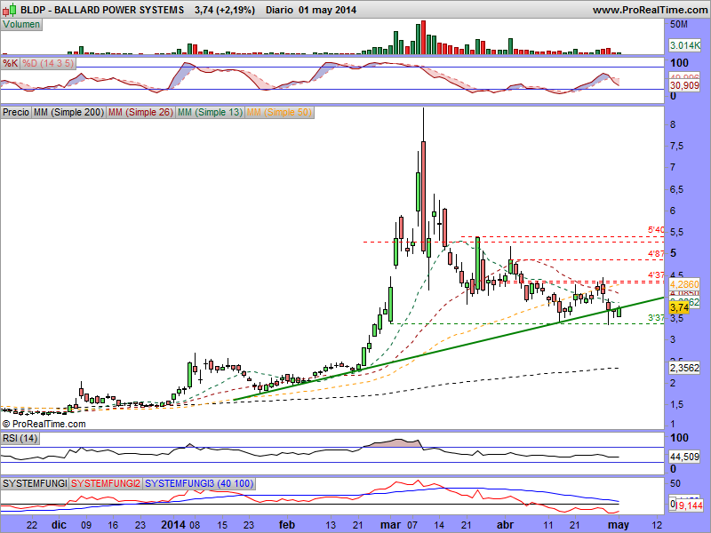
Task: Click the BLDP - BALLARD POWER SYSTEMS title
Action: coord(102,10)
